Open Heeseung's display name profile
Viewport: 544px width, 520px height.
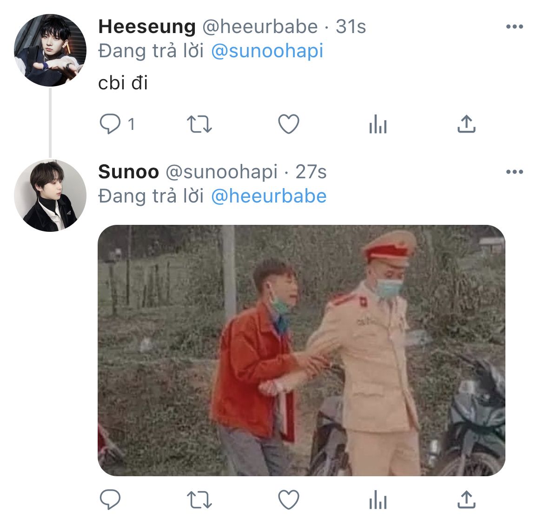tap(147, 27)
